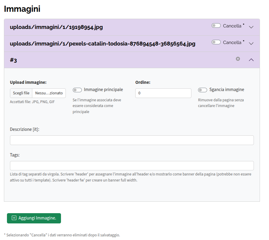Focus the Tags input field
The height and width of the screenshot is (240, 269).
click(132, 166)
